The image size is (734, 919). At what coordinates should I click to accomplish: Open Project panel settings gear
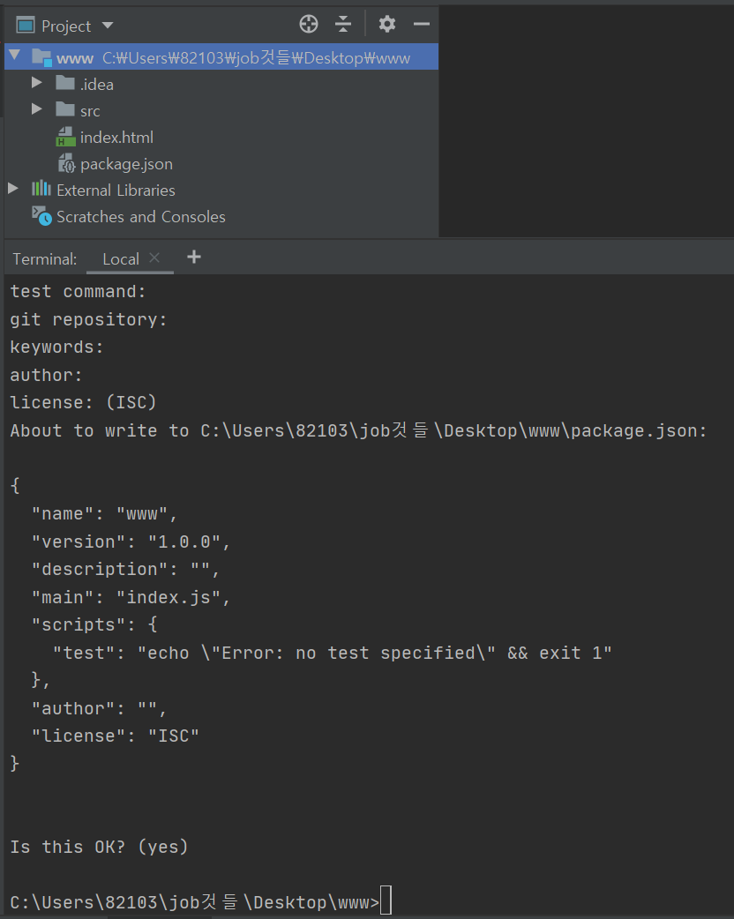pyautogui.click(x=387, y=24)
